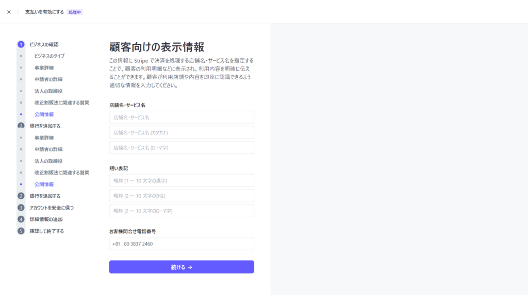Select the ビジネスの確認 step label
Screen dimensions: 528x295
pos(44,44)
